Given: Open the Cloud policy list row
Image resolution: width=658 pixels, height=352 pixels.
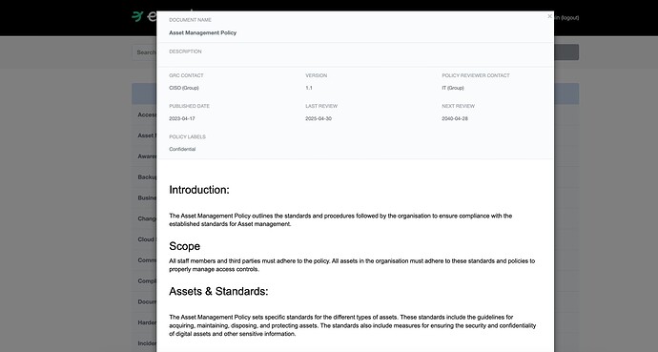Looking at the screenshot, I should click(x=144, y=239).
